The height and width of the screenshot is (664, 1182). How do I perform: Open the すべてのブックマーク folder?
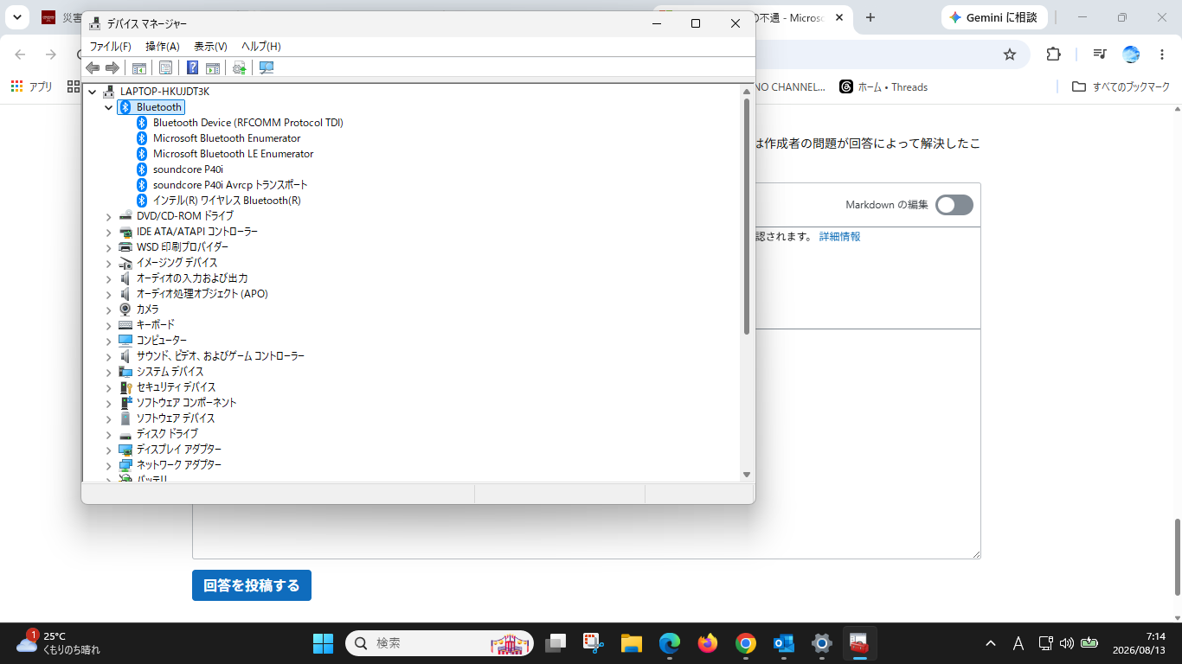1121,86
